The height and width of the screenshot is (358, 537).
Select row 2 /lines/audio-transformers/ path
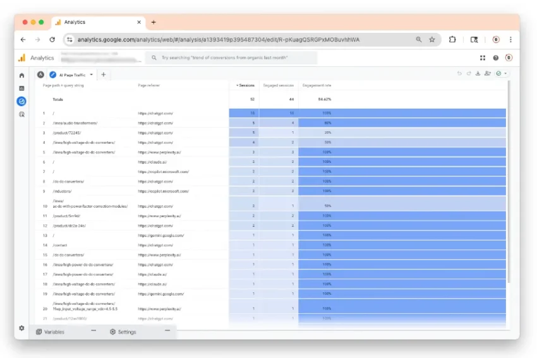(x=75, y=123)
